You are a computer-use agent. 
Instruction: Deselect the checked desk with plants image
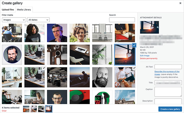coord(44,68)
